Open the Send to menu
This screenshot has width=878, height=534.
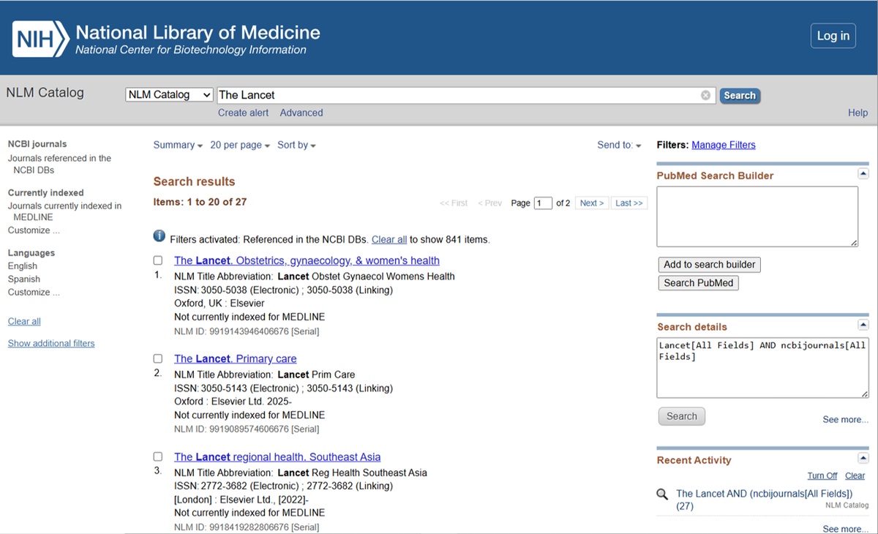[618, 145]
